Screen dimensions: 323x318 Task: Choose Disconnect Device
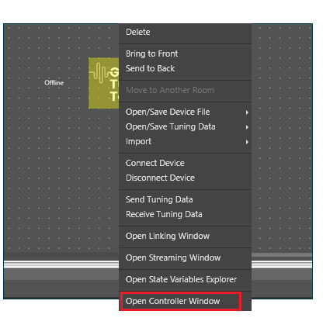185,178
